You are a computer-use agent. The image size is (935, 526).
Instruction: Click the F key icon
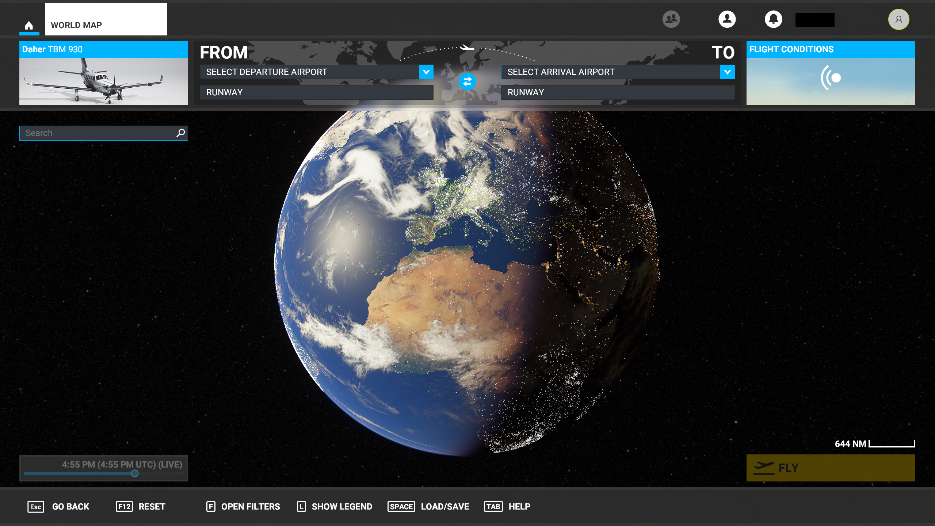pos(211,507)
